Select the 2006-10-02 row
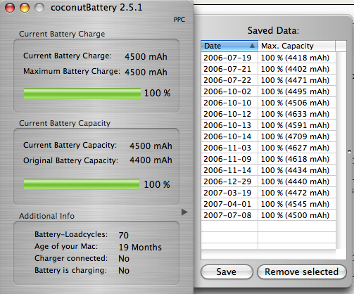 click(x=268, y=91)
